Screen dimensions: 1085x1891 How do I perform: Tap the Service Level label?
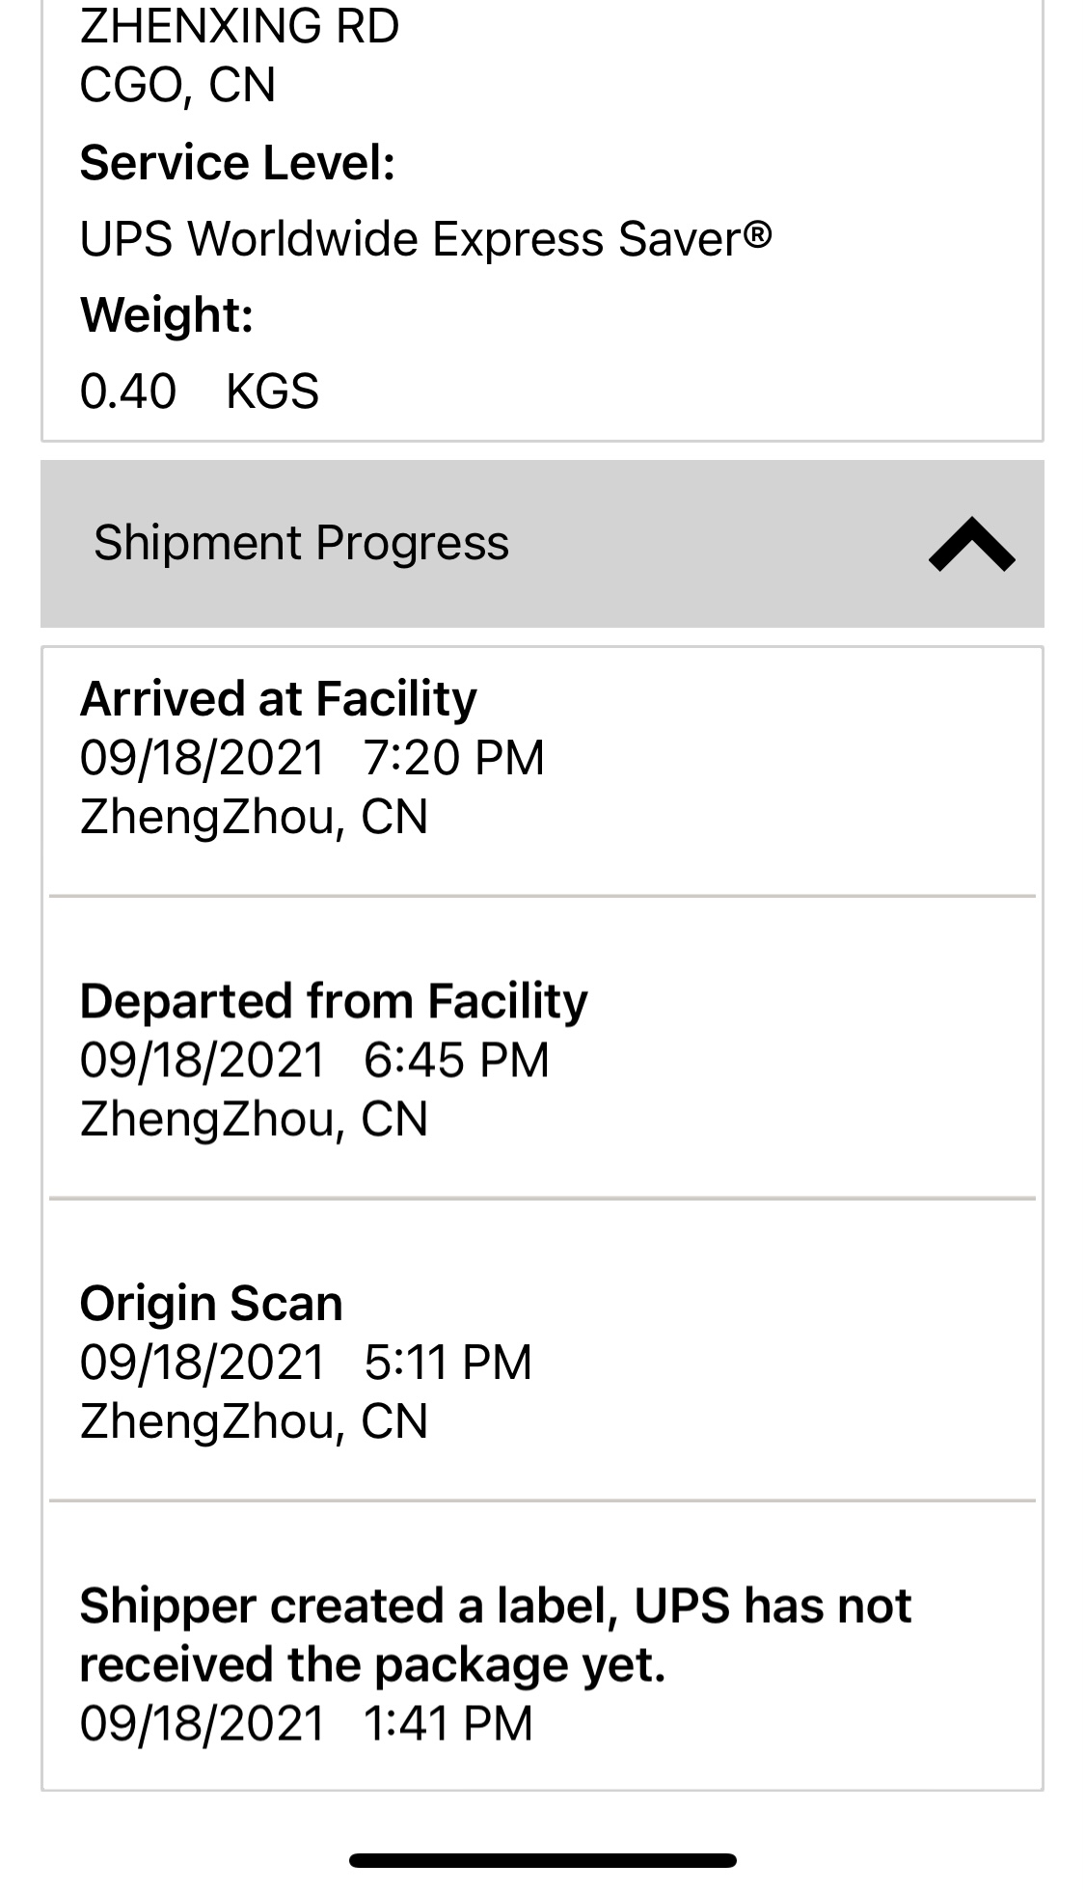(237, 162)
